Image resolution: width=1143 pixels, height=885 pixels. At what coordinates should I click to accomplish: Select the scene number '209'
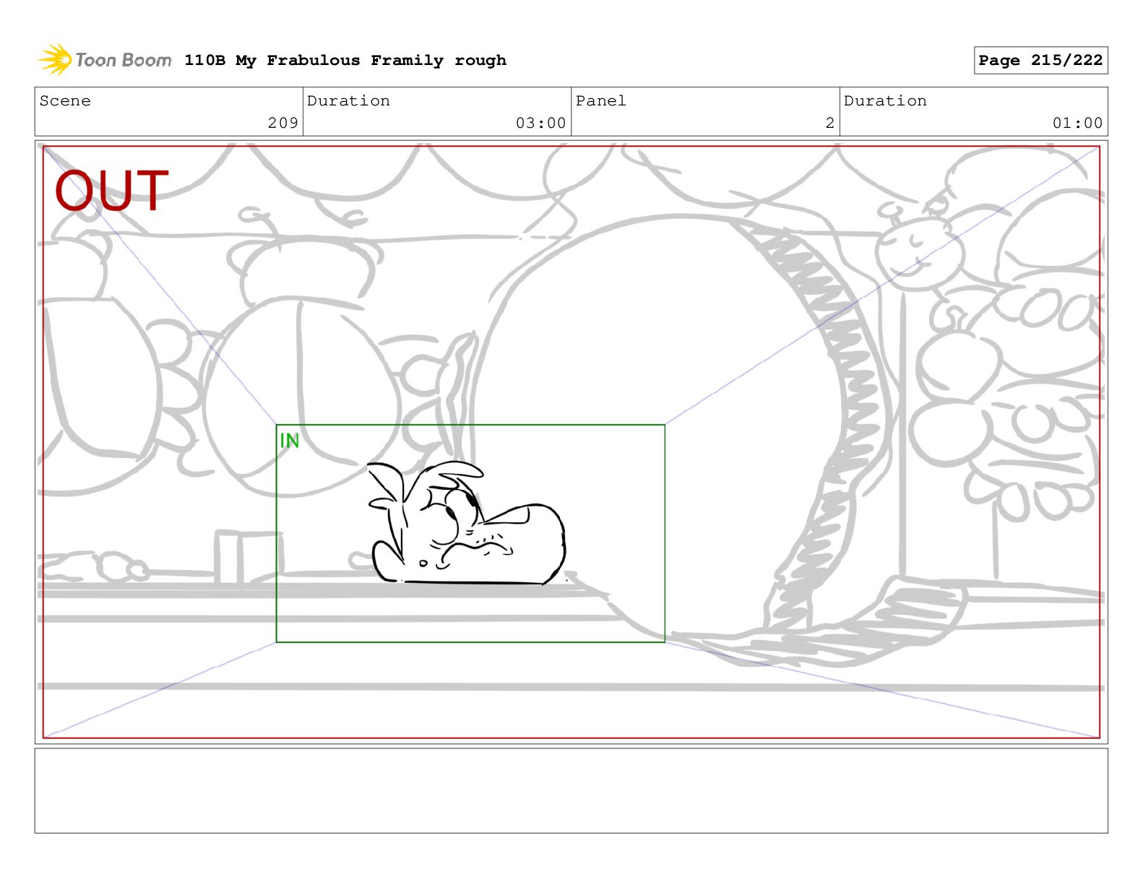(x=283, y=124)
